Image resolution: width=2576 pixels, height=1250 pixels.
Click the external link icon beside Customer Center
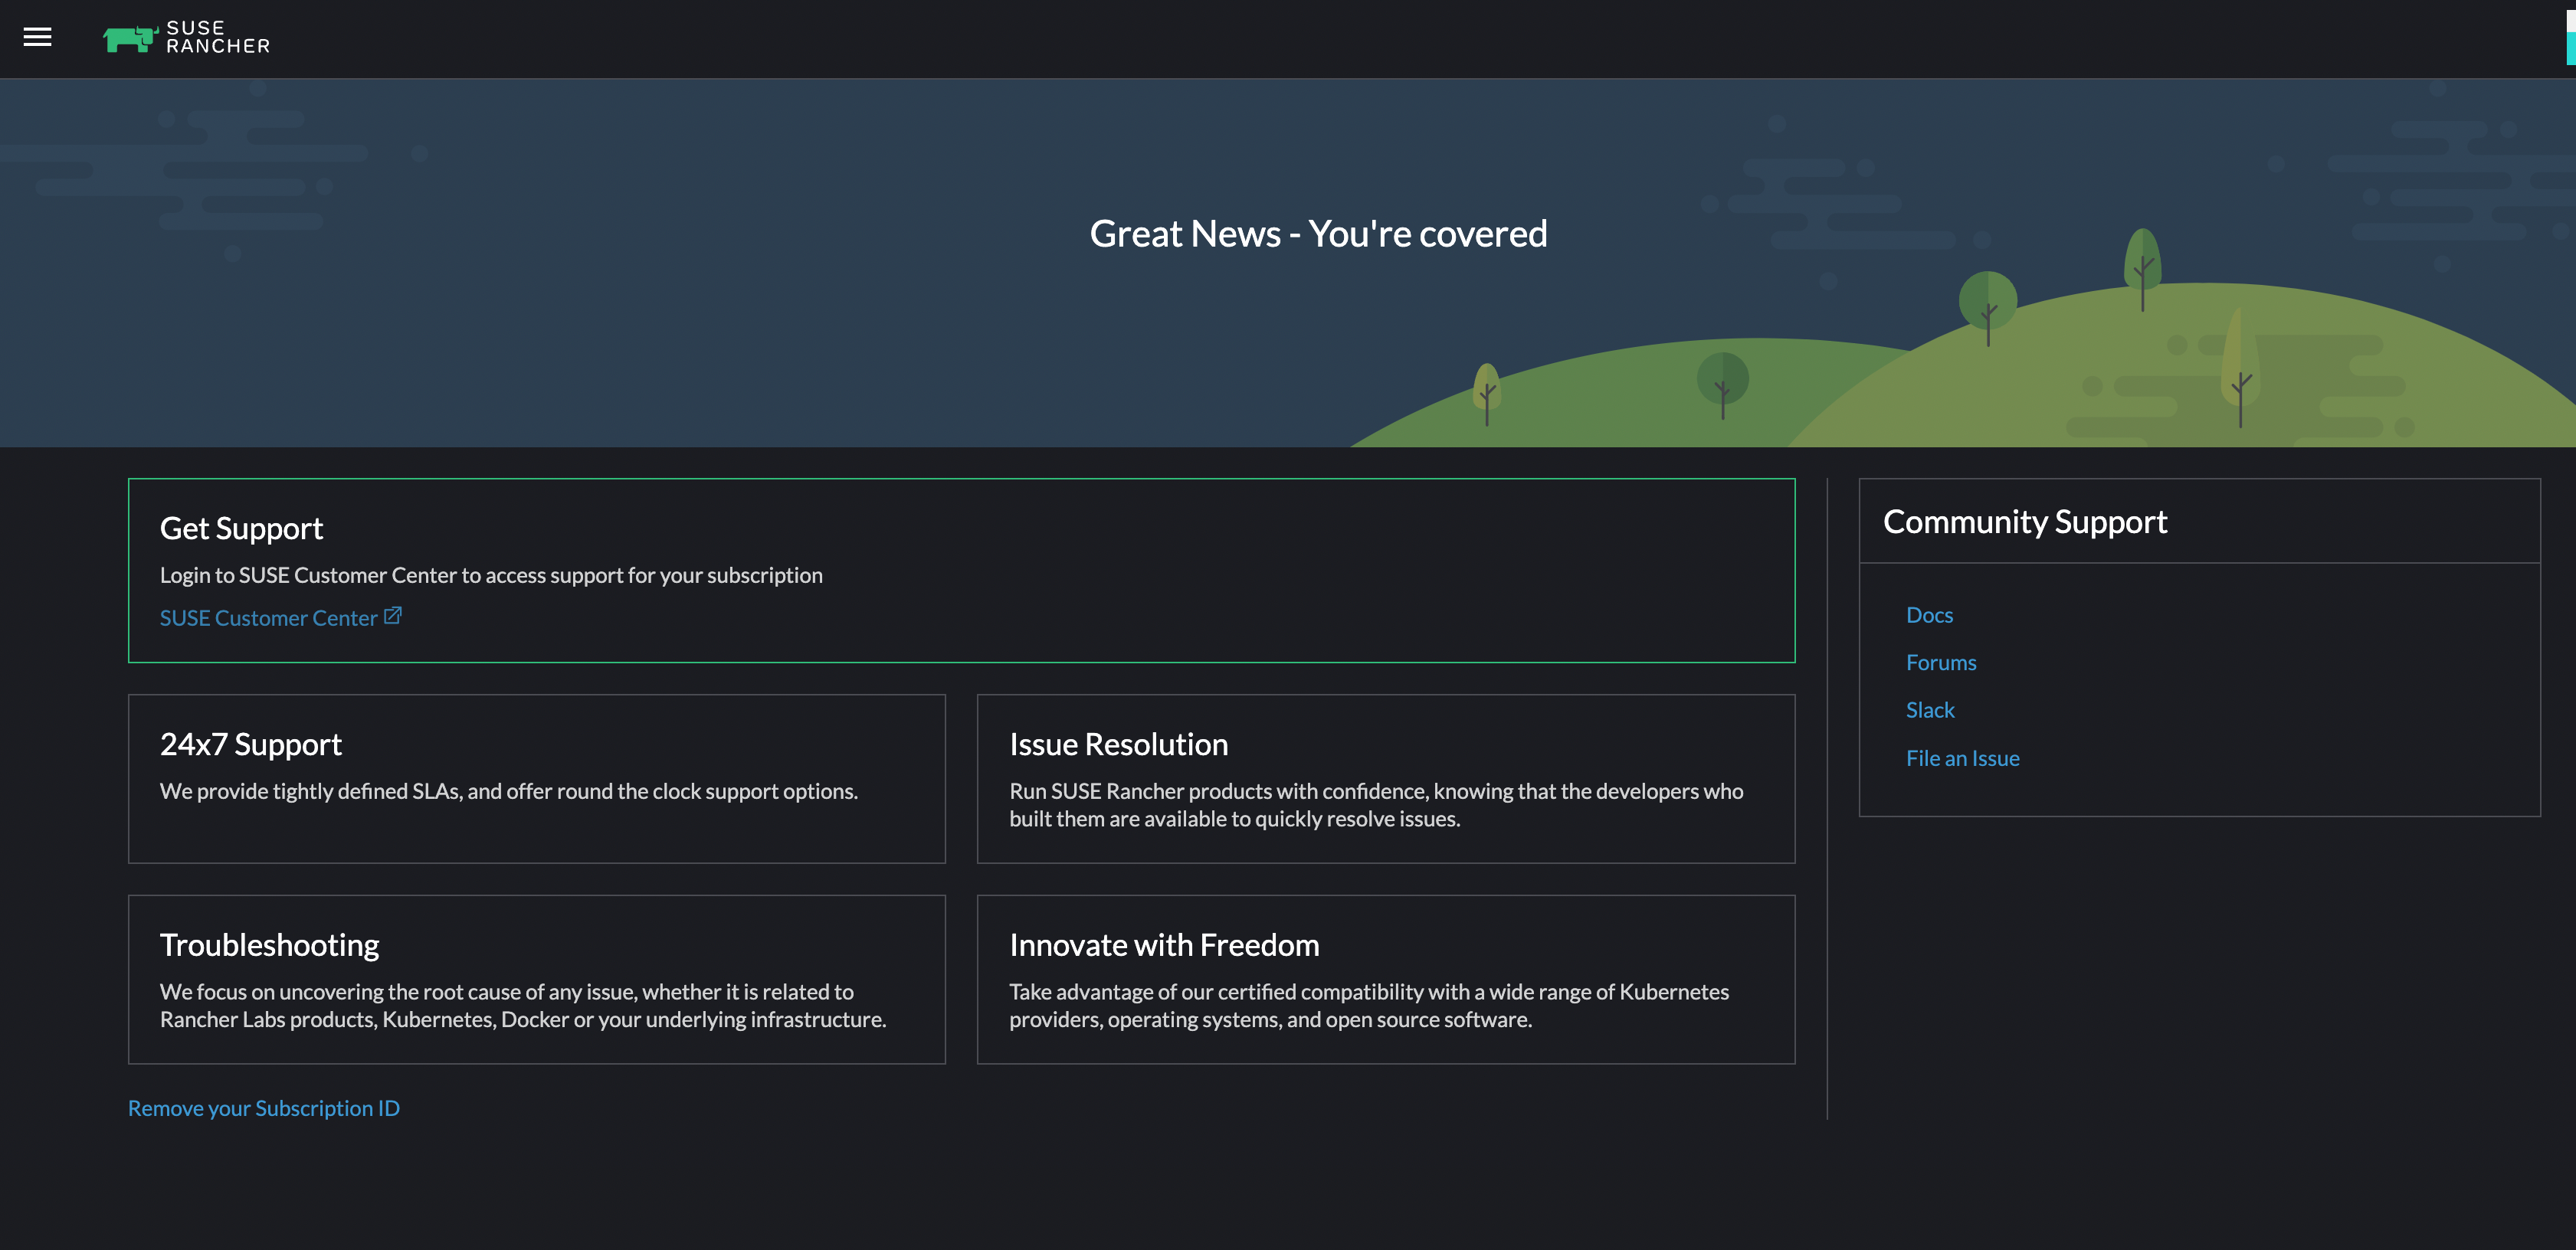pos(393,616)
